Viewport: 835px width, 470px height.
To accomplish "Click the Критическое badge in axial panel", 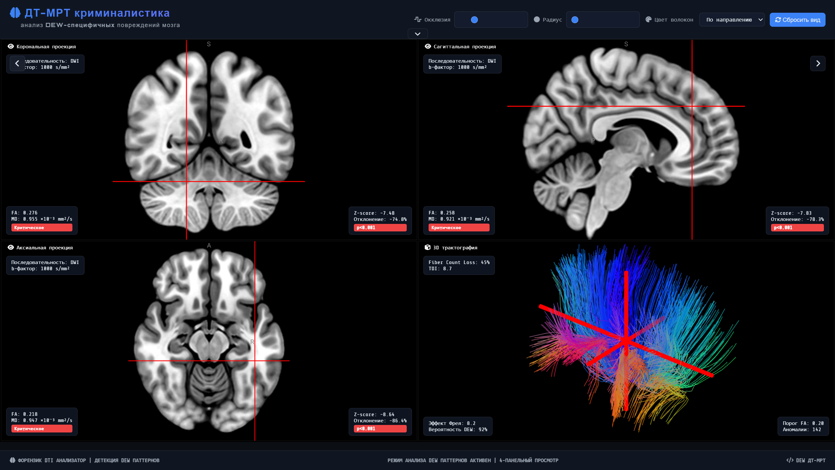I will [42, 429].
